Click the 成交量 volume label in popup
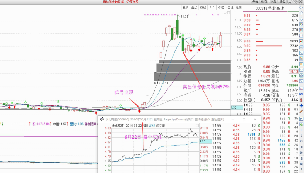 [161, 126]
